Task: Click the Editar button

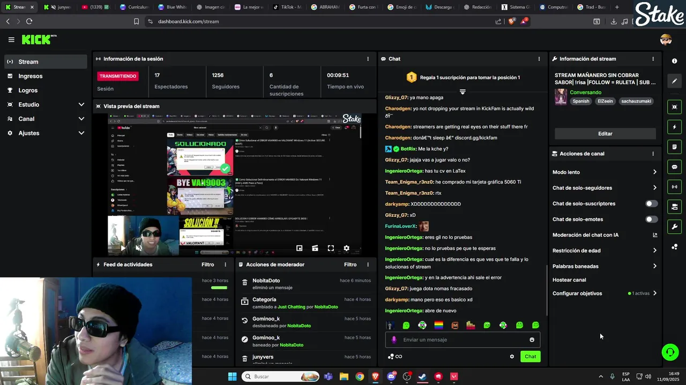Action: tap(605, 134)
